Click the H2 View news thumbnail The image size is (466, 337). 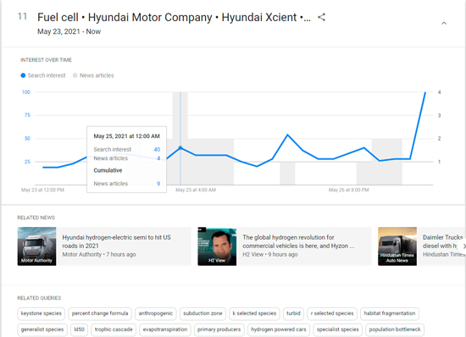click(x=217, y=246)
